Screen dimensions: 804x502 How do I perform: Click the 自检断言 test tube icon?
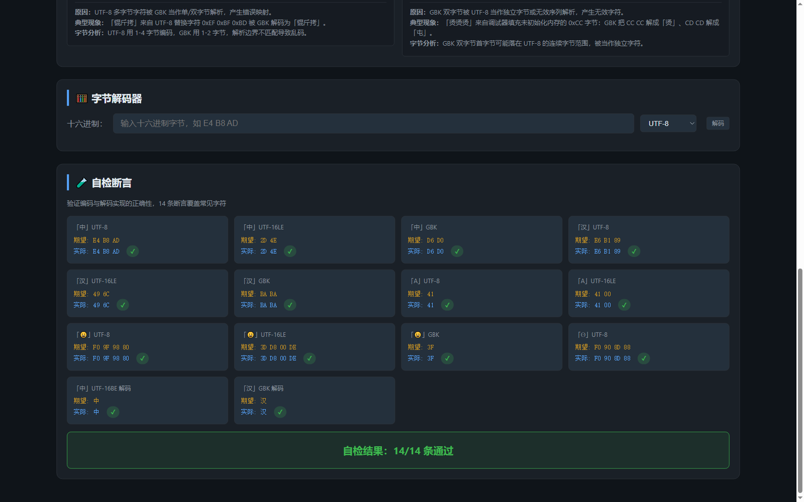coord(82,183)
